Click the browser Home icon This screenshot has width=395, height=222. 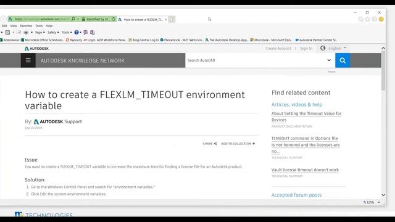point(360,19)
